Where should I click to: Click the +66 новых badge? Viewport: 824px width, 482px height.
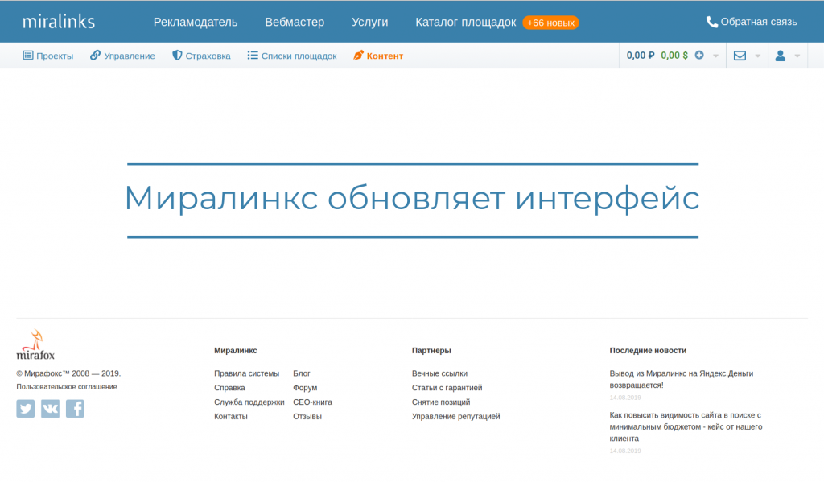point(550,23)
